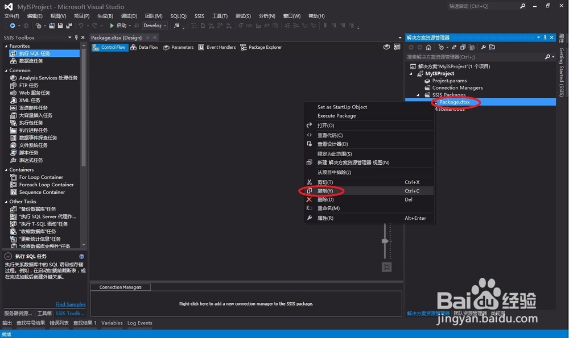The height and width of the screenshot is (338, 569).
Task: Select the XML 任务 item
Action: tap(30, 101)
